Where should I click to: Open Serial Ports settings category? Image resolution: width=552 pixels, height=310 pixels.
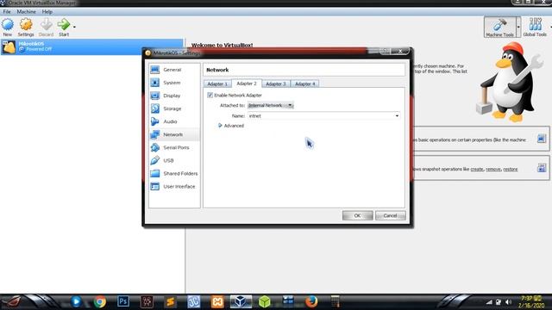(174, 147)
